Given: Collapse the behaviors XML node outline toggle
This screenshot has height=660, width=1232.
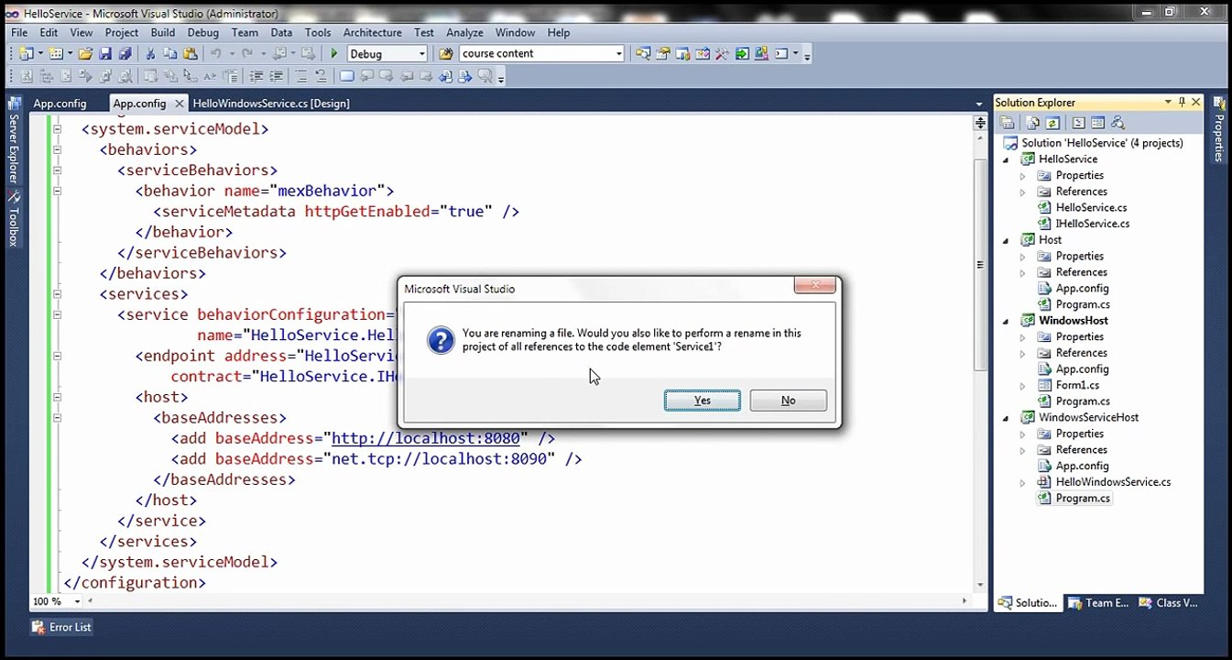Looking at the screenshot, I should pyautogui.click(x=57, y=149).
